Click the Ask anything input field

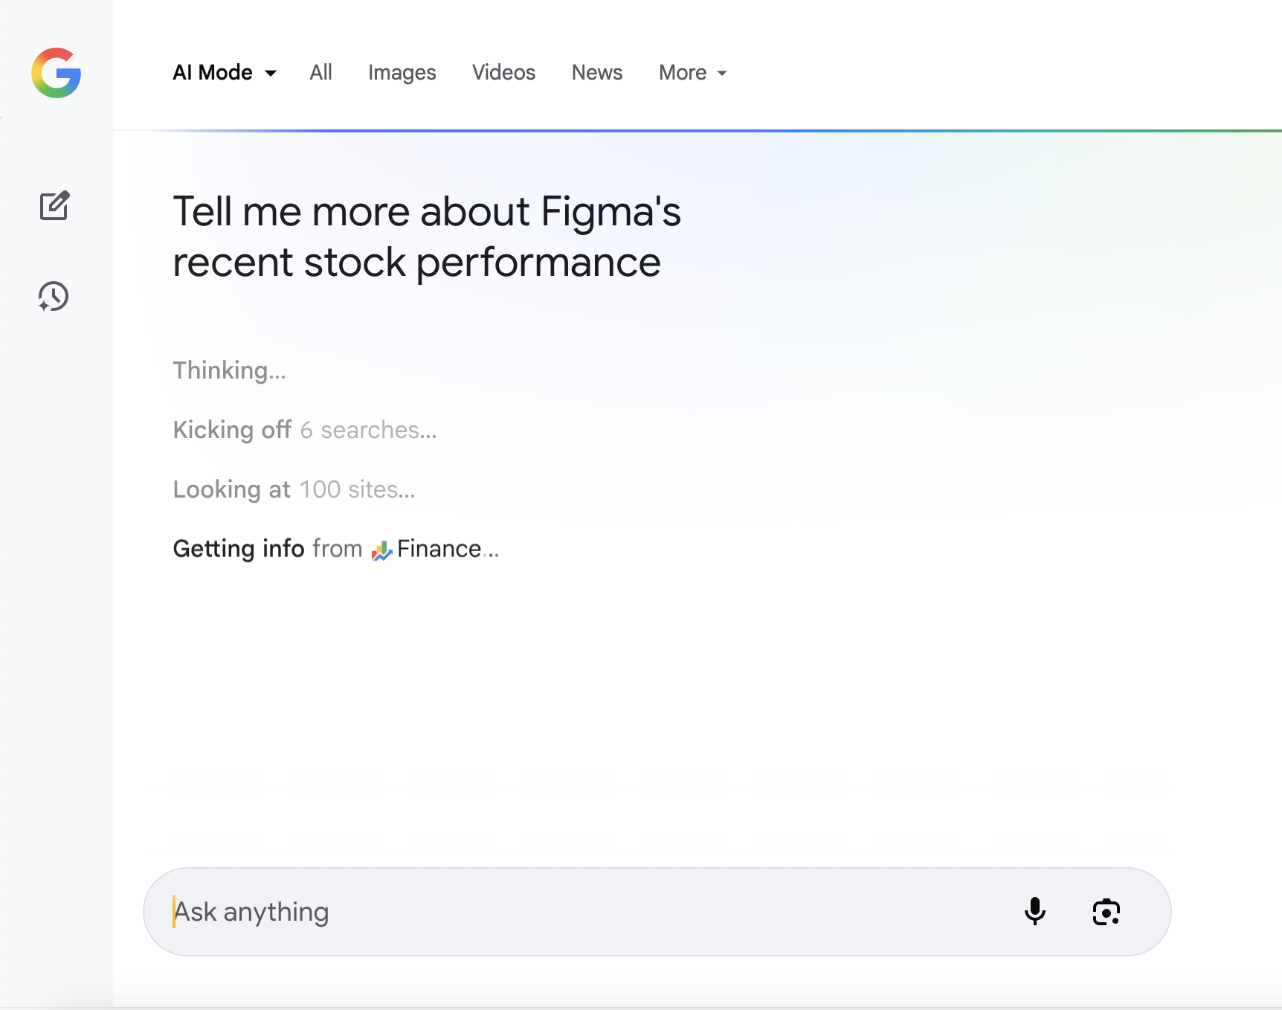[580, 912]
